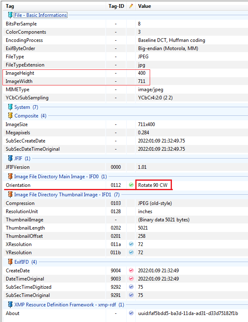
Task: Select the JFIFVersion tag
Action: [x=18, y=167]
